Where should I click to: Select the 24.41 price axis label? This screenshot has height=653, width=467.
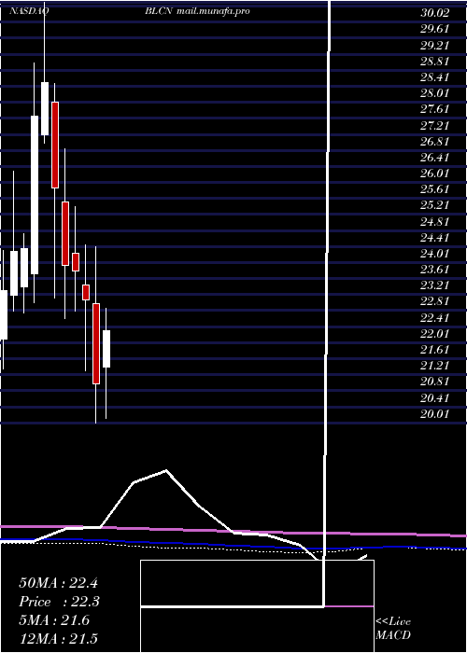[x=434, y=237]
